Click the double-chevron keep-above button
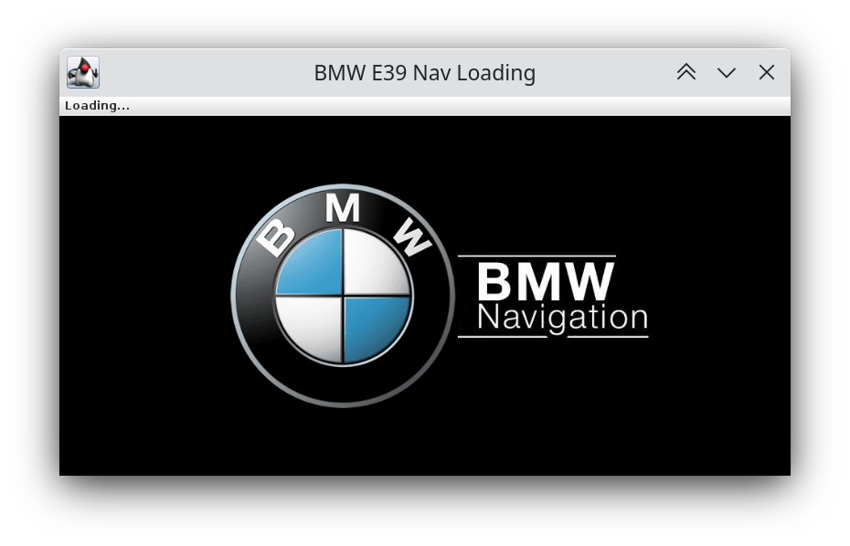 686,72
